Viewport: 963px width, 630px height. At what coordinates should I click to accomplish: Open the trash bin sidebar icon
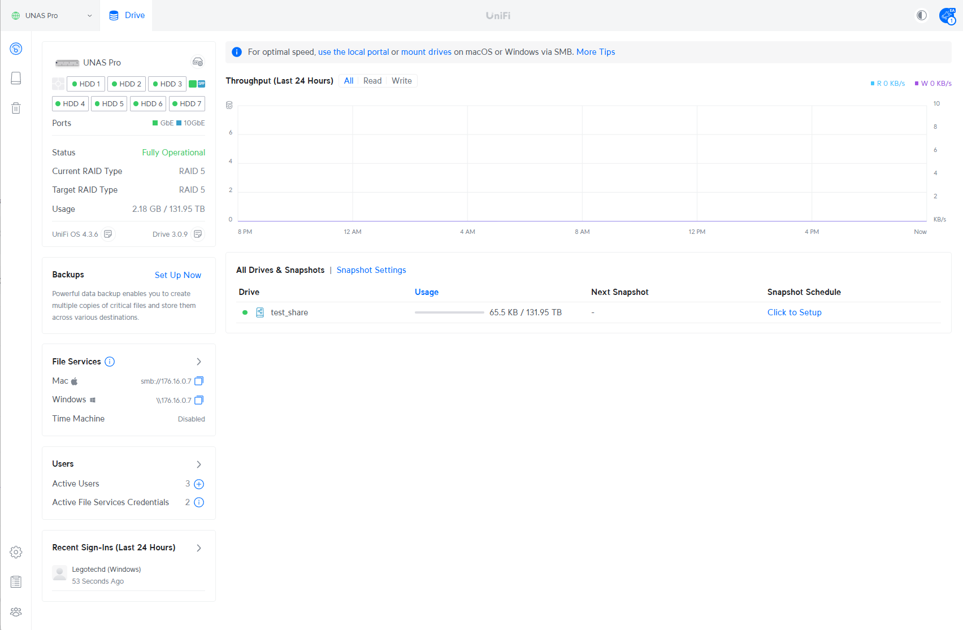[x=16, y=108]
